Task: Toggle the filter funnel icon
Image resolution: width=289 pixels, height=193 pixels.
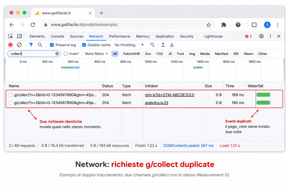Action: (x=31, y=45)
